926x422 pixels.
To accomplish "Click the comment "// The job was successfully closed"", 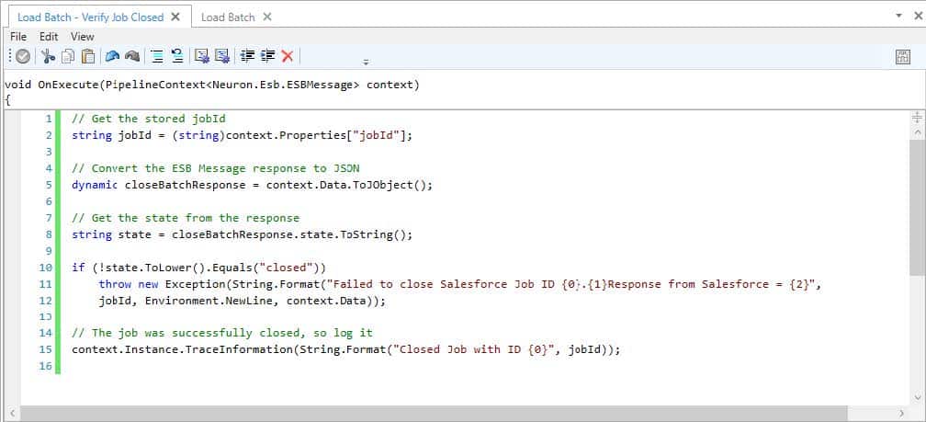I will click(222, 333).
